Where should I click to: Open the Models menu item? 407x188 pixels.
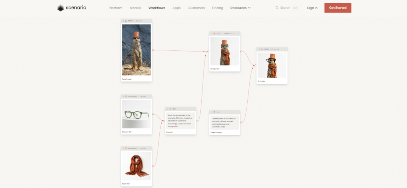point(135,8)
